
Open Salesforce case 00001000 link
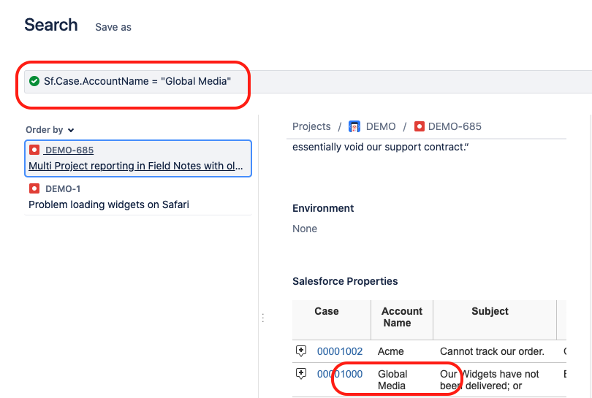pos(340,374)
